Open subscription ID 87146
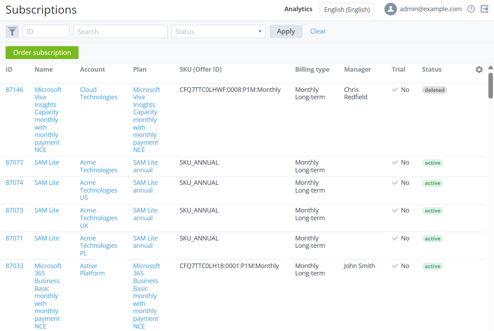Screen dimensions: 494x331 [x=14, y=90]
